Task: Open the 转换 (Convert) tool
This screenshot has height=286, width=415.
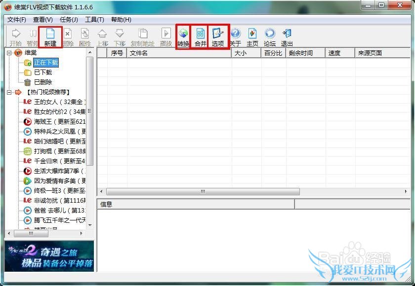Action: pyautogui.click(x=183, y=37)
